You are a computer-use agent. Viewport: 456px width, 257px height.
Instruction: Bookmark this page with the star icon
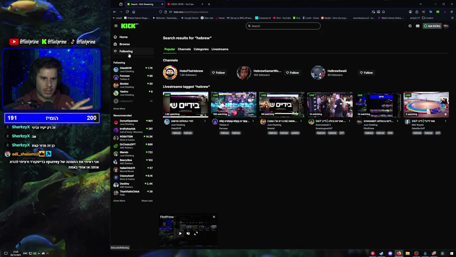383,12
